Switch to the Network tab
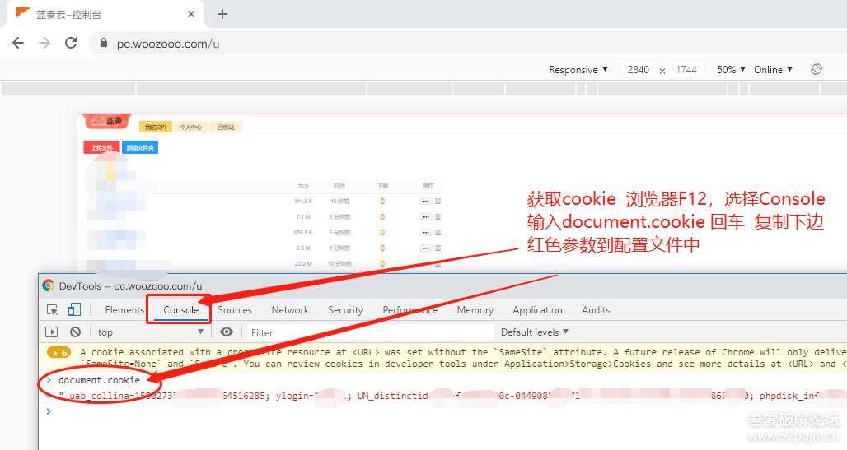Viewport: 847px width, 450px height. (290, 310)
